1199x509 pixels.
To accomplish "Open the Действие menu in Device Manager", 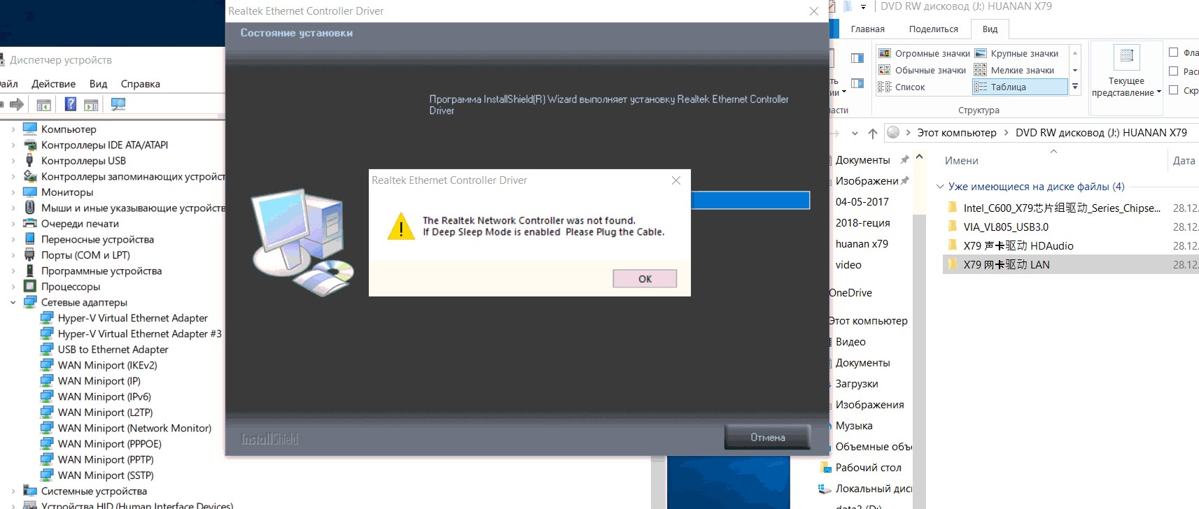I will click(x=53, y=84).
